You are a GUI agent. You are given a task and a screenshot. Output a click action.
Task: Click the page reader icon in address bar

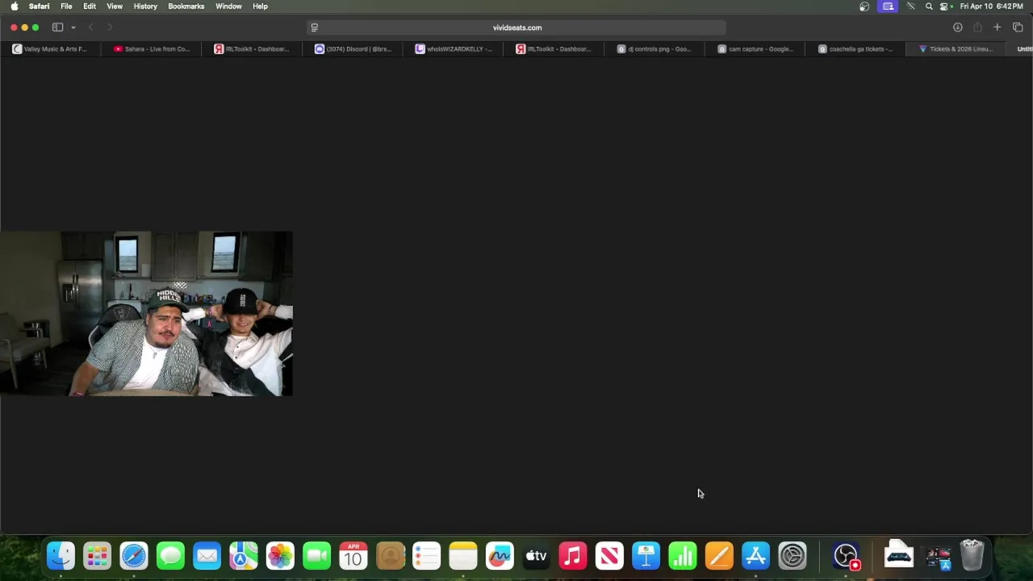[315, 27]
